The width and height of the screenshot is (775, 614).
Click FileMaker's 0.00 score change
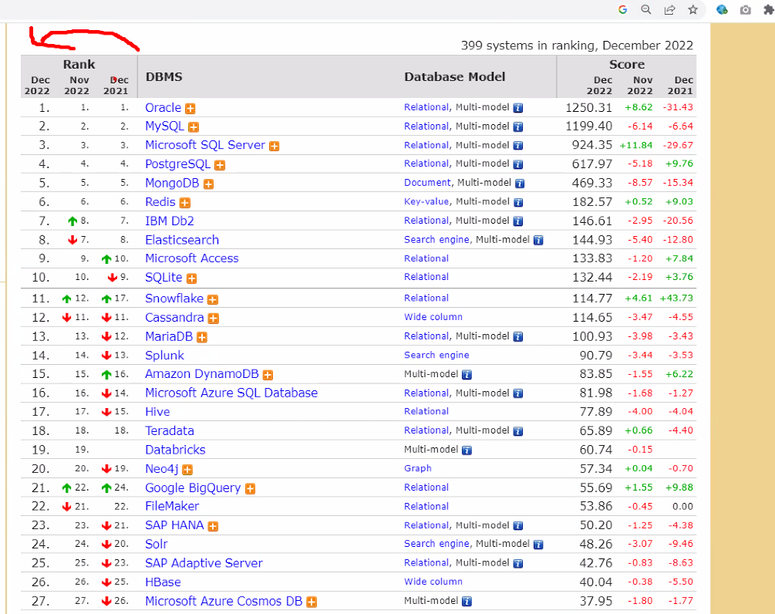click(x=682, y=506)
